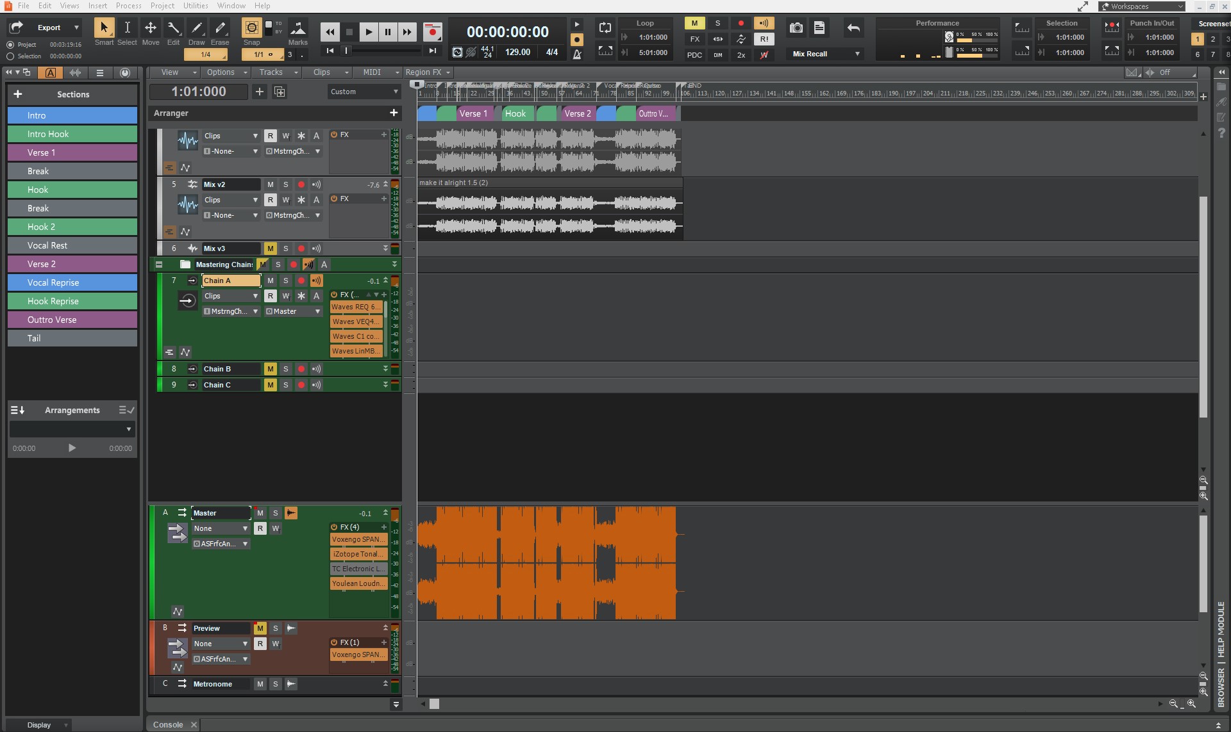
Task: Unmute the Chain B track
Action: [271, 369]
